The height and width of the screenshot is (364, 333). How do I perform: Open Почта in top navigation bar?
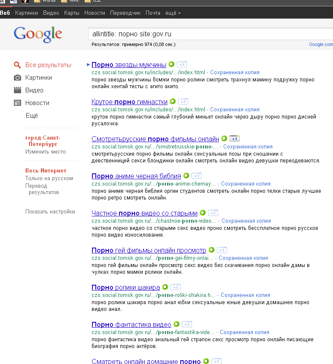click(x=153, y=13)
